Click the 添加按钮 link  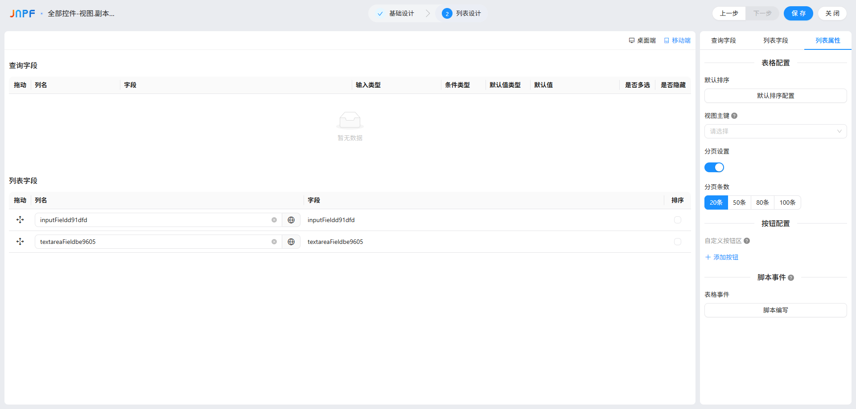pyautogui.click(x=722, y=257)
